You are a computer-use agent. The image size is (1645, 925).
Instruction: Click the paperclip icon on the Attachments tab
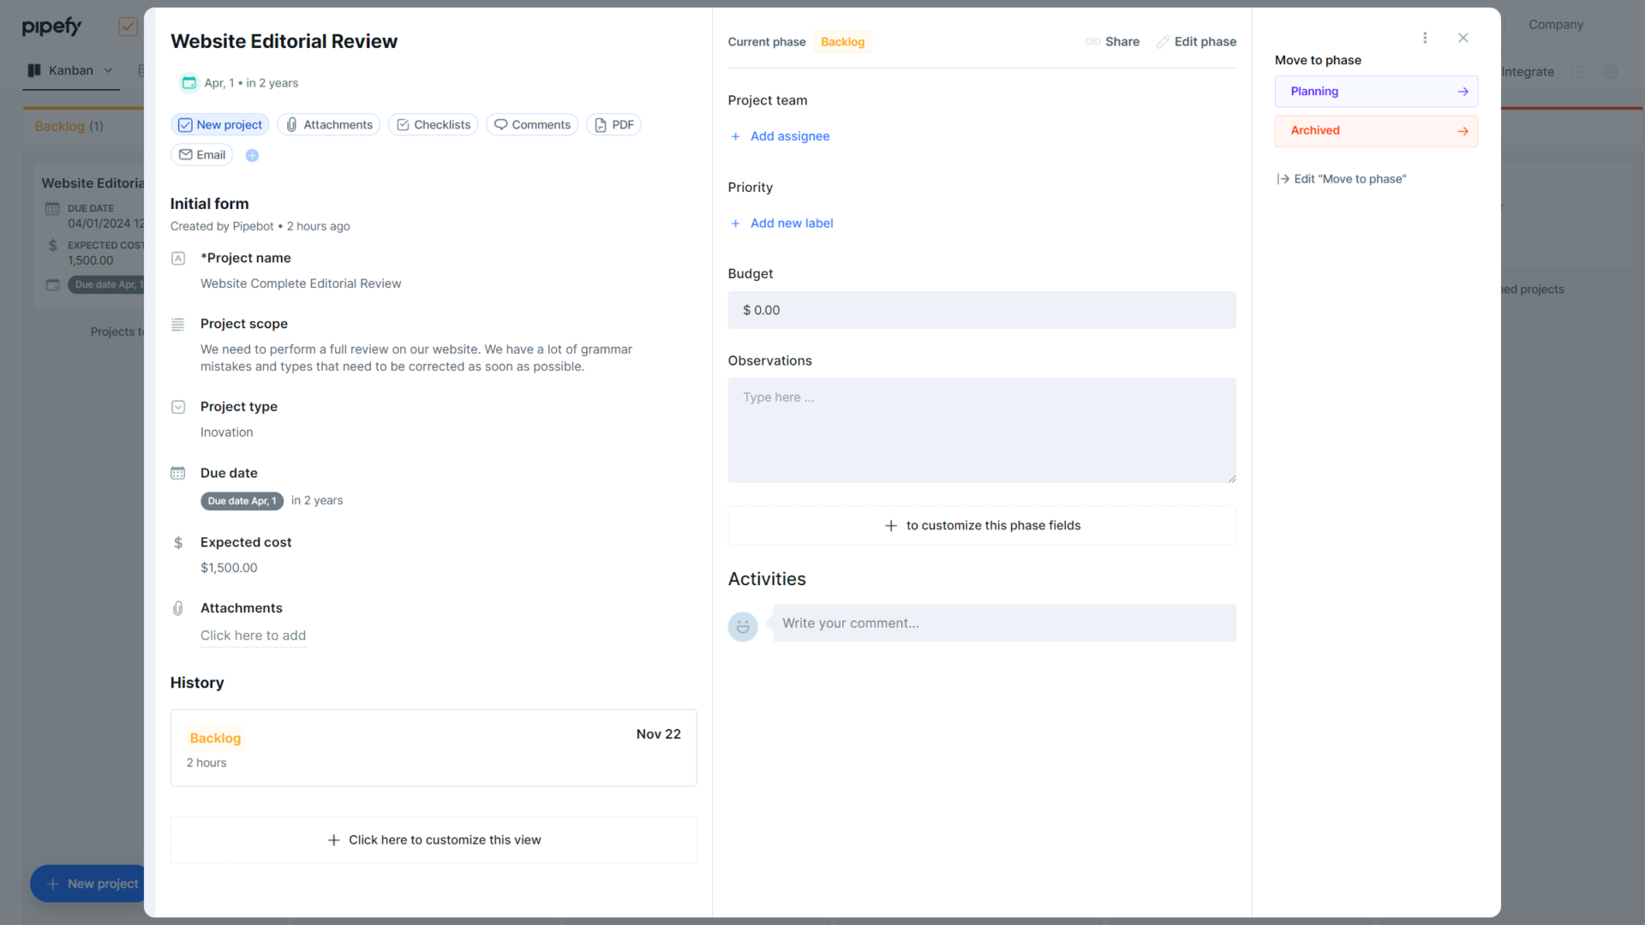[x=291, y=124]
